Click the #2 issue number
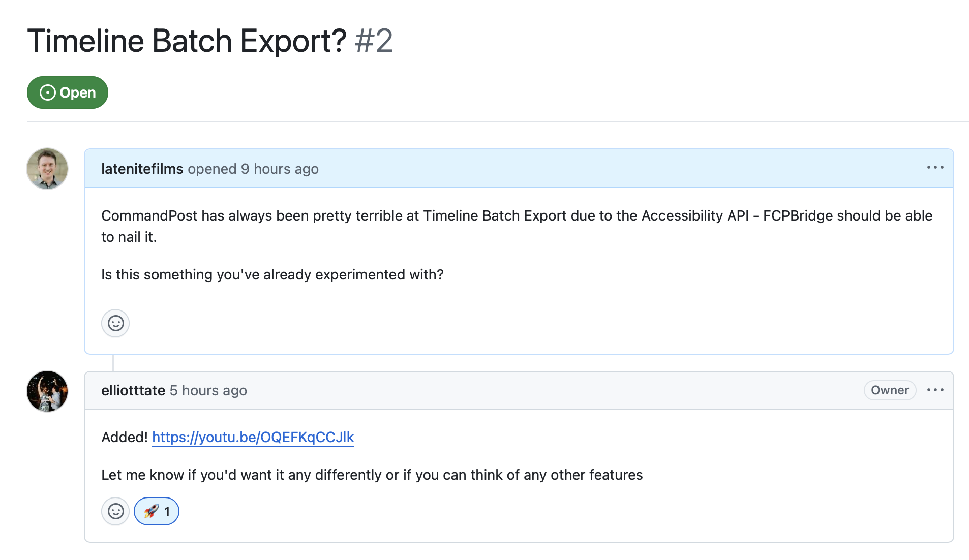Viewport: 969px width, 560px height. click(x=374, y=41)
